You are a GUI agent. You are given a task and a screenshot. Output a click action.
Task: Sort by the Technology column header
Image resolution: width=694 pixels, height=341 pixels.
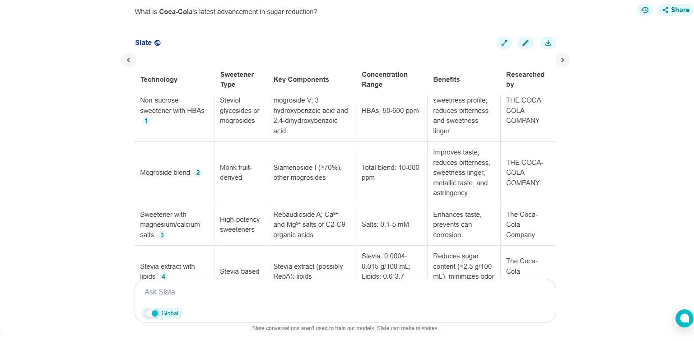pos(159,79)
